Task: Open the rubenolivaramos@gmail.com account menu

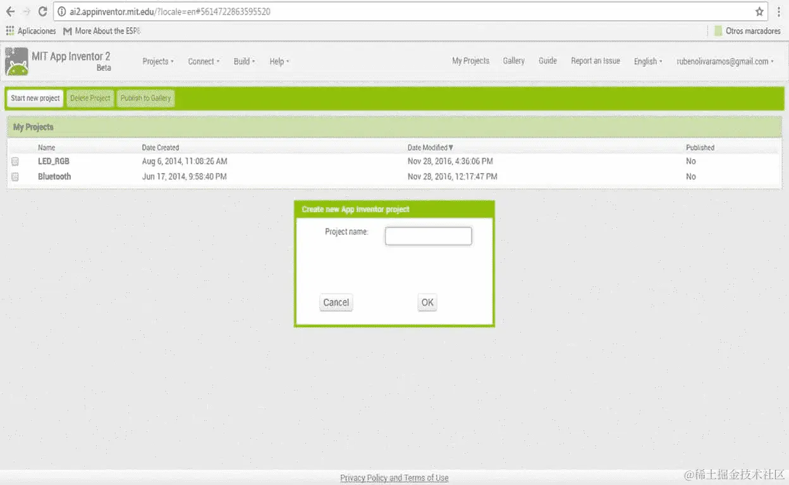Action: [x=725, y=61]
